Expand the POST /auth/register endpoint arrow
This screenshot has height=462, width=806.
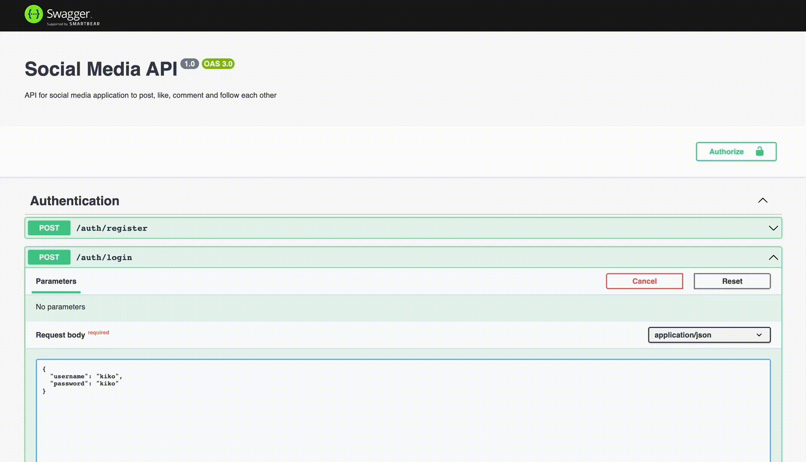pos(773,228)
